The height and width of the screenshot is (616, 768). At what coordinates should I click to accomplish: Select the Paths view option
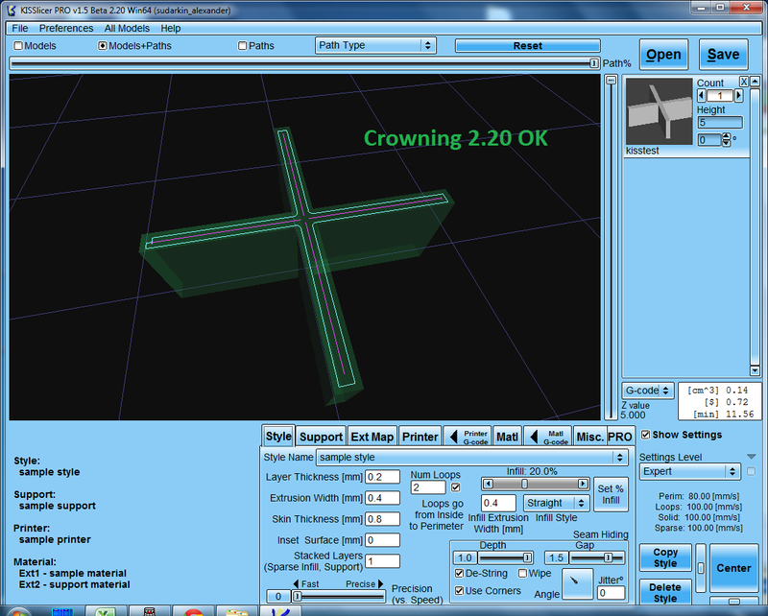tap(242, 45)
